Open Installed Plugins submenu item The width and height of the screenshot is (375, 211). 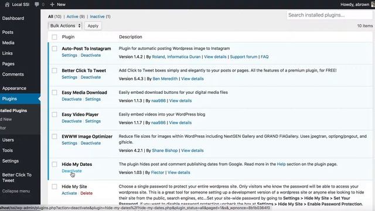tap(13, 111)
